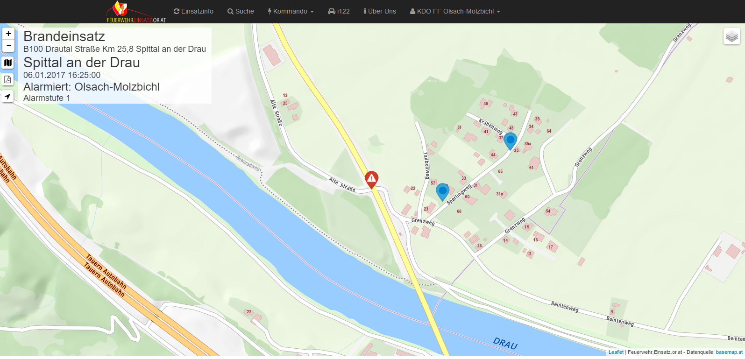
Task: Select blue marker on Sperlingweg
Action: click(442, 191)
